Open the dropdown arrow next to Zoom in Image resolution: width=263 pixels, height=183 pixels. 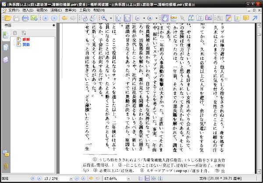[156, 18]
